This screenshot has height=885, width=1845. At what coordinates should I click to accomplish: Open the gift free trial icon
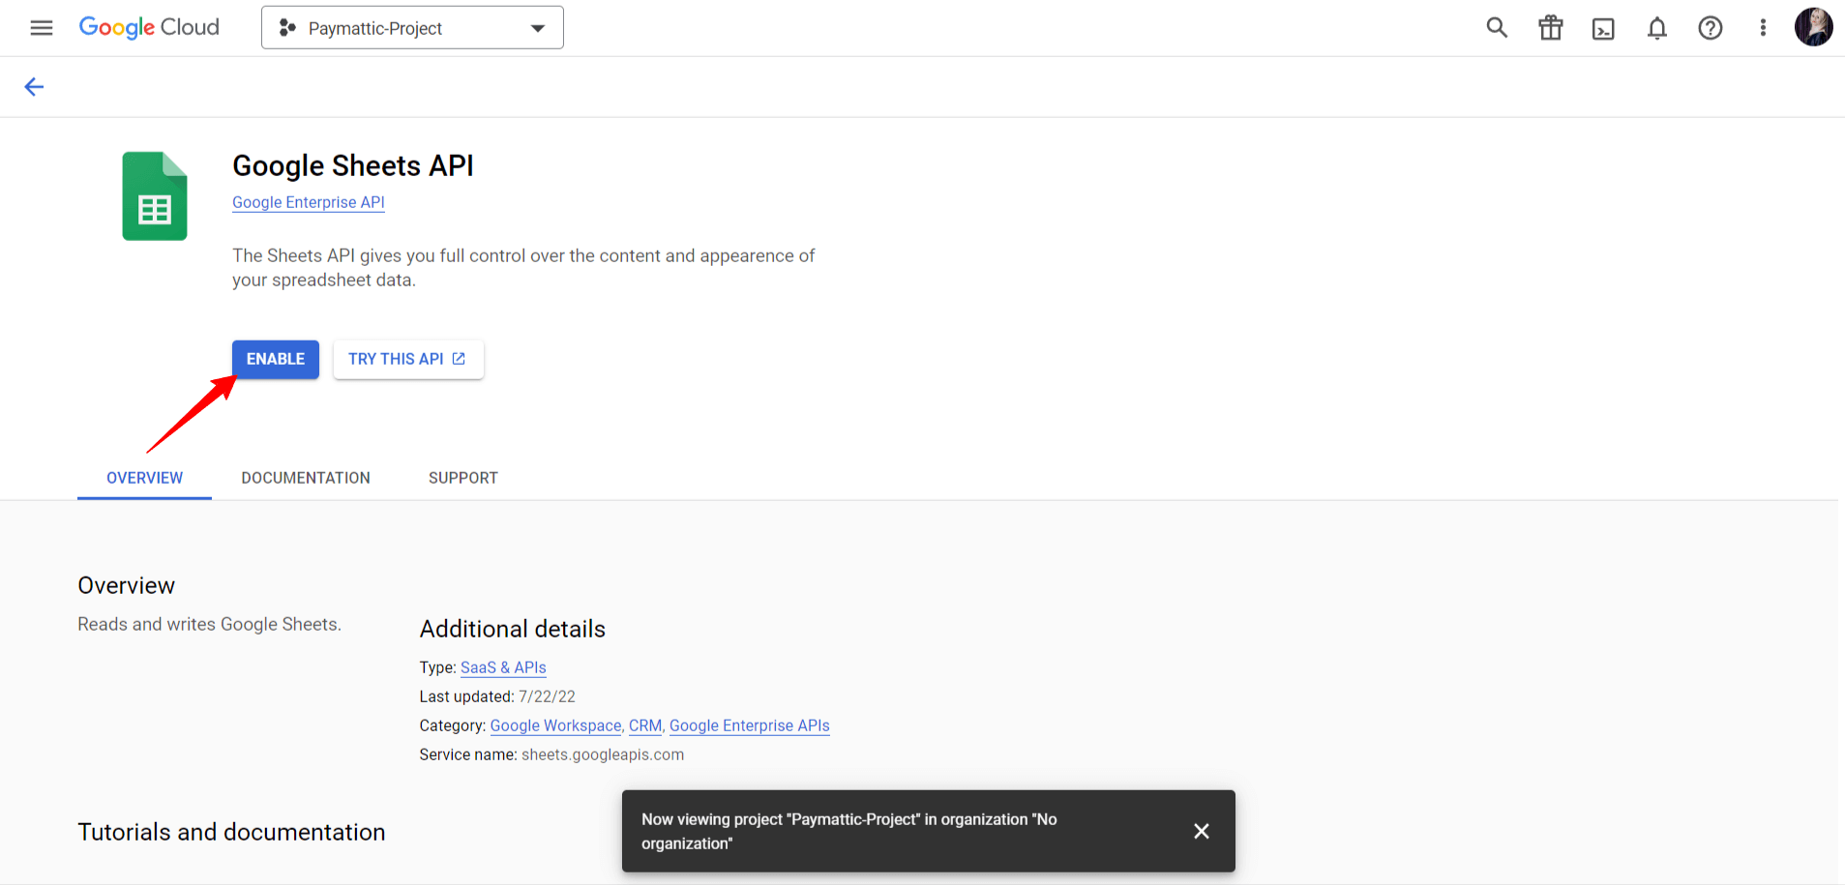tap(1551, 28)
